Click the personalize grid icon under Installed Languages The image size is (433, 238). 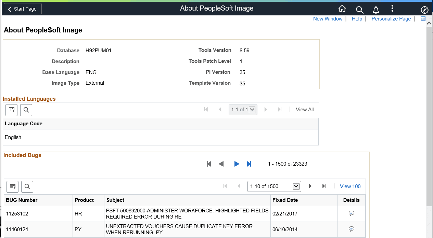[x=11, y=110]
